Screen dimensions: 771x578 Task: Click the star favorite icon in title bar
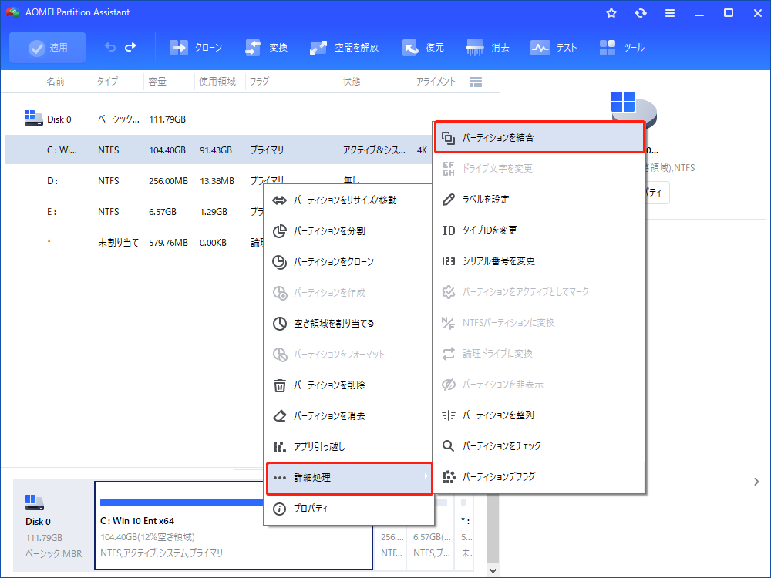pos(611,13)
